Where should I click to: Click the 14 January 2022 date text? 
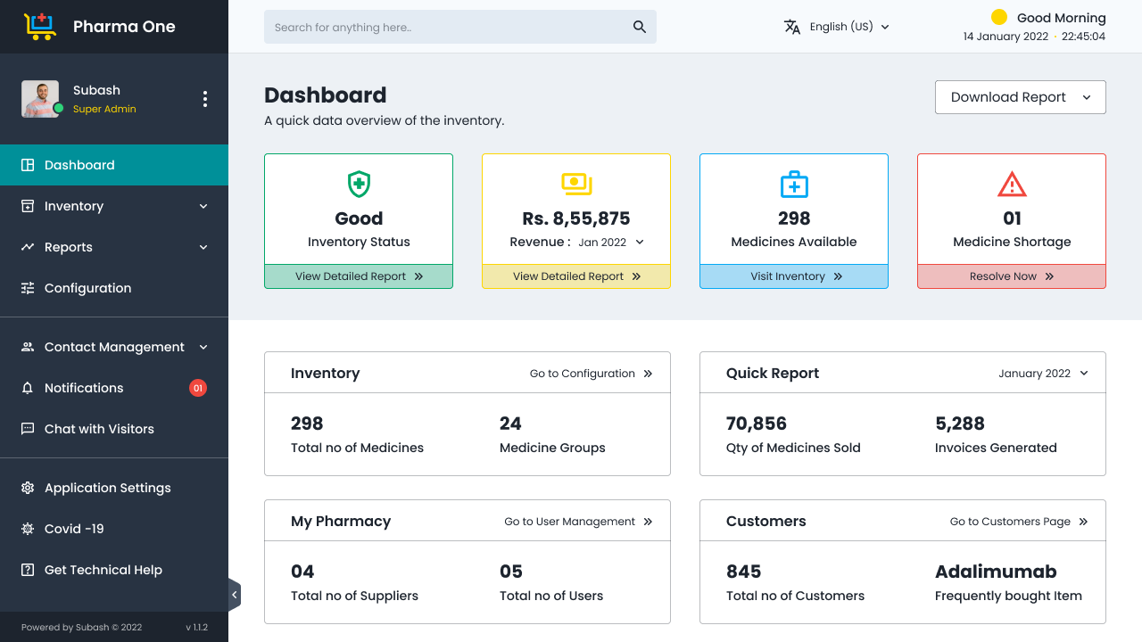[x=1005, y=37]
